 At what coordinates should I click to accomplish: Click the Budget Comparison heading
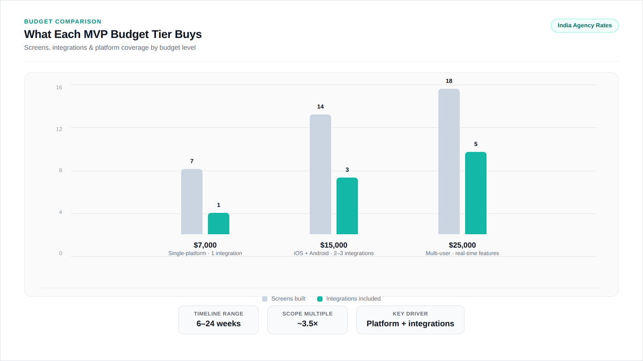pos(63,22)
